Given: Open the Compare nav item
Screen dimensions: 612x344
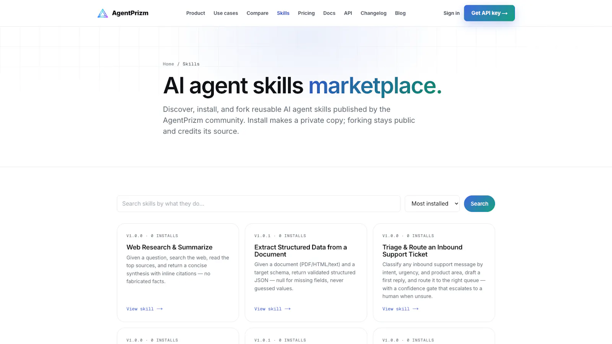Looking at the screenshot, I should (257, 13).
